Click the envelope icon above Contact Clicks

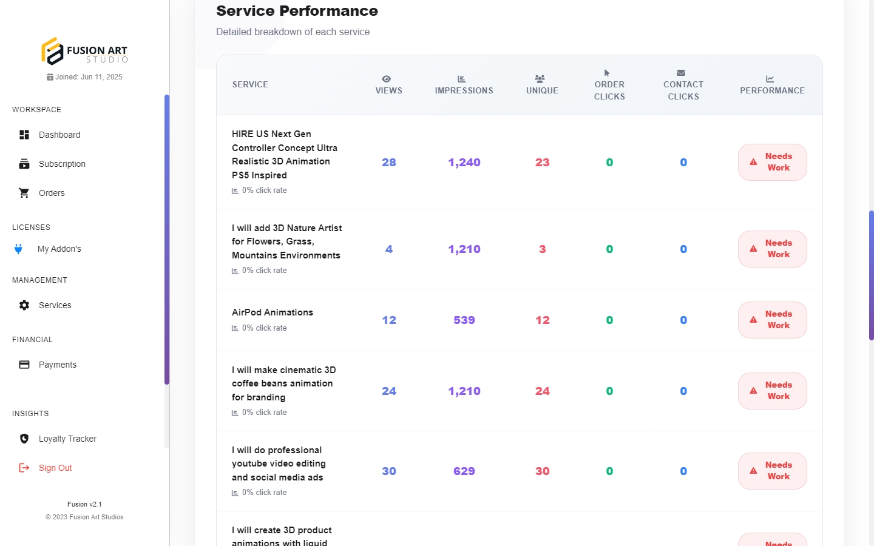[681, 73]
